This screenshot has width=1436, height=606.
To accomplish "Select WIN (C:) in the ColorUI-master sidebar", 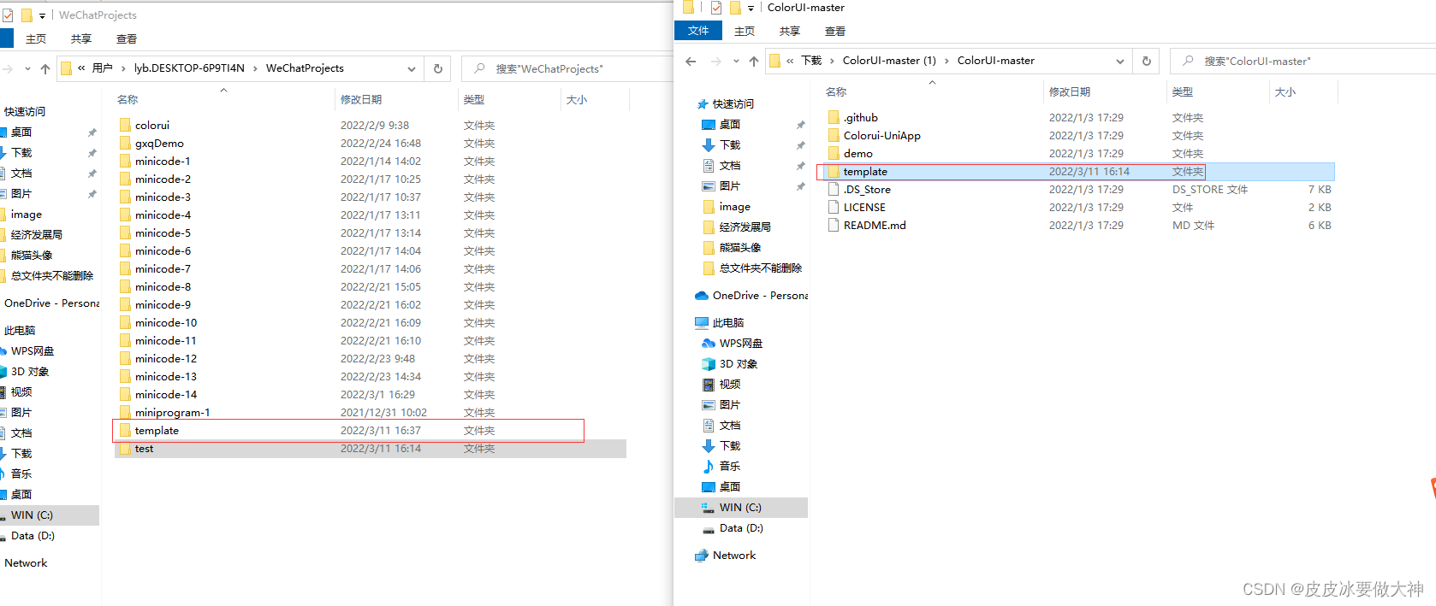I will click(x=741, y=507).
